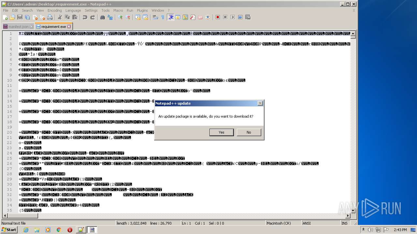
Task: Close the requirement.exe tab
Action: click(x=69, y=26)
